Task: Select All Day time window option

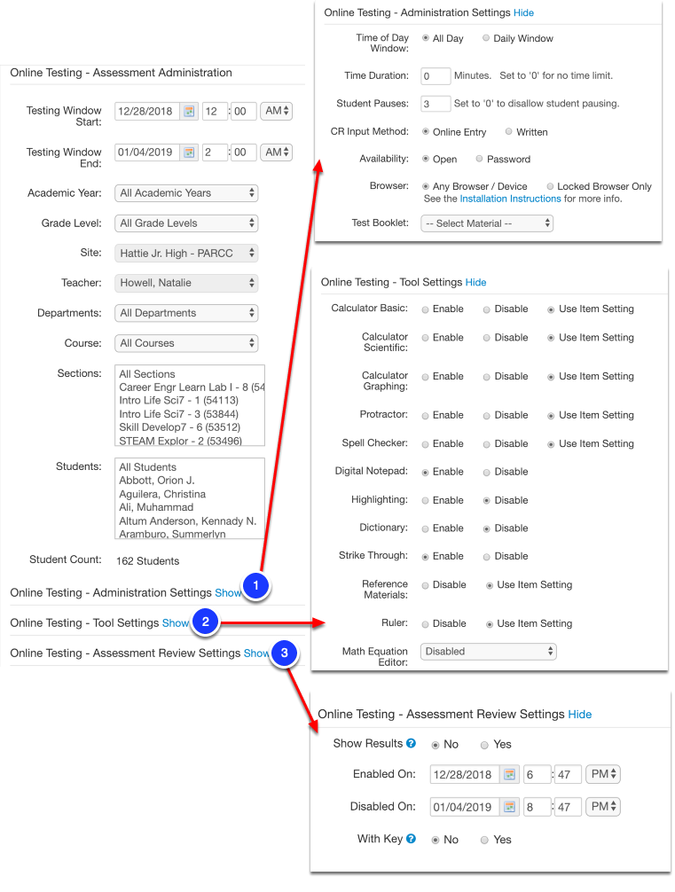Action: click(x=426, y=38)
